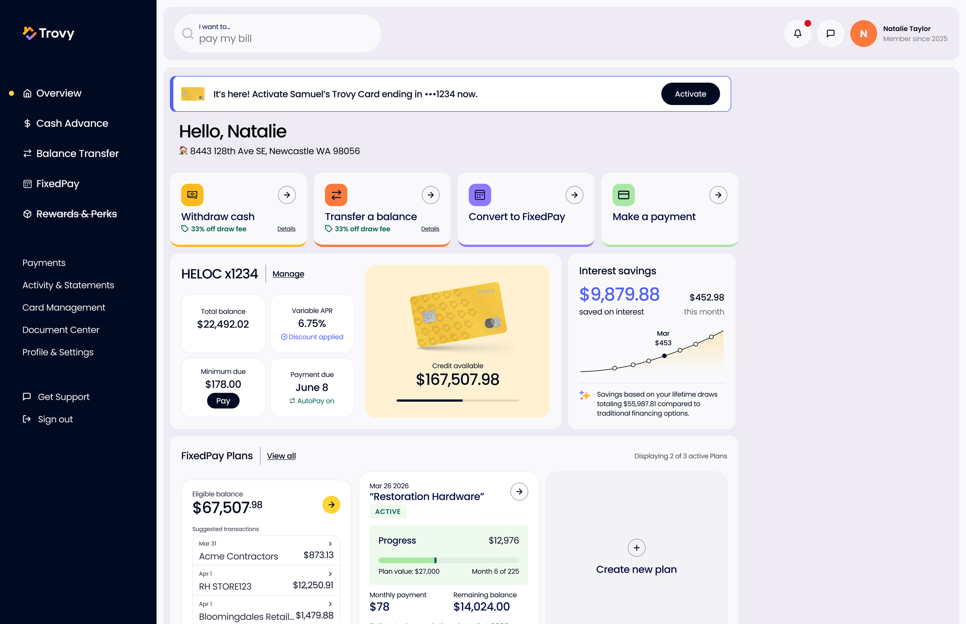Click the Discount applied label

tap(312, 337)
